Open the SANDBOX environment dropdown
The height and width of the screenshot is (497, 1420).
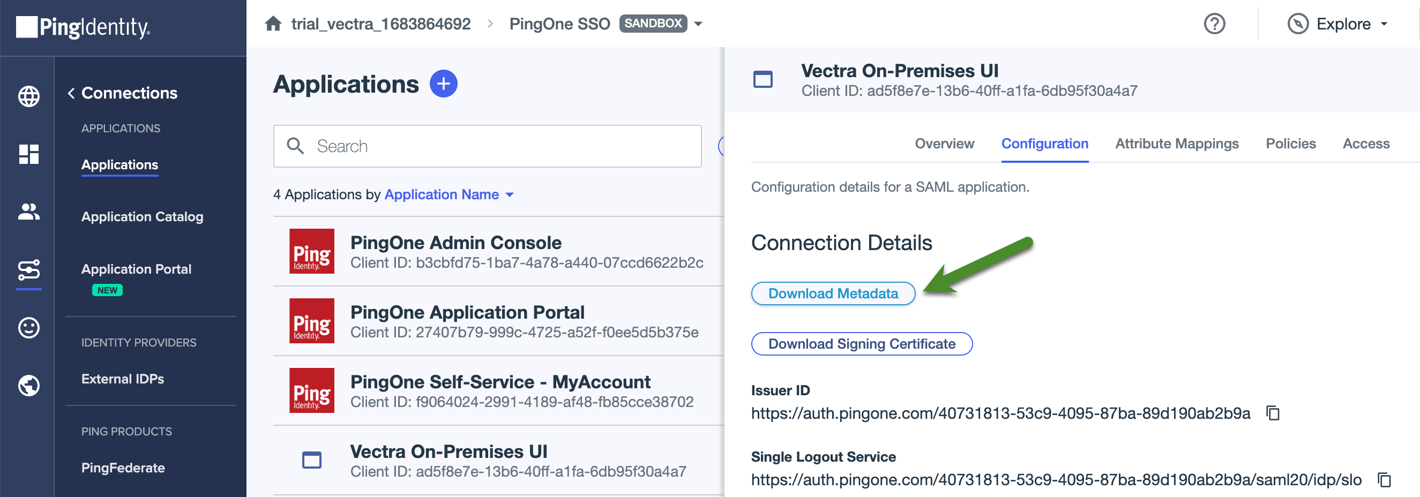[x=698, y=24]
